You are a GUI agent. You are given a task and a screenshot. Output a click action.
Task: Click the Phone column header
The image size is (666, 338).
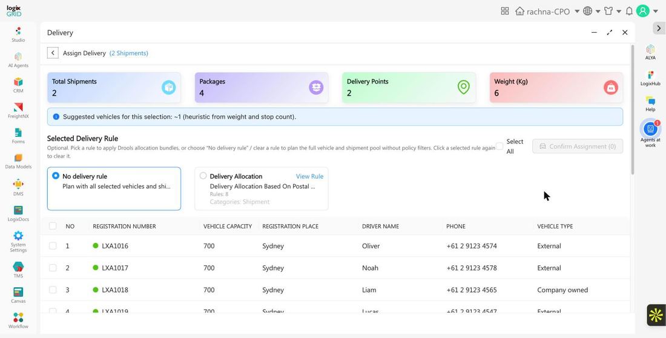point(456,226)
